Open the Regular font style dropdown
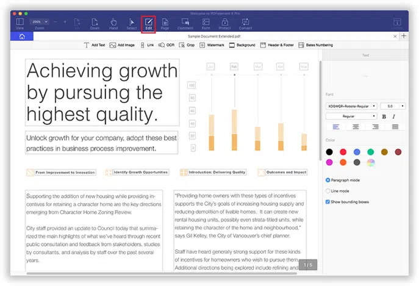This screenshot has width=419, height=286. [351, 116]
